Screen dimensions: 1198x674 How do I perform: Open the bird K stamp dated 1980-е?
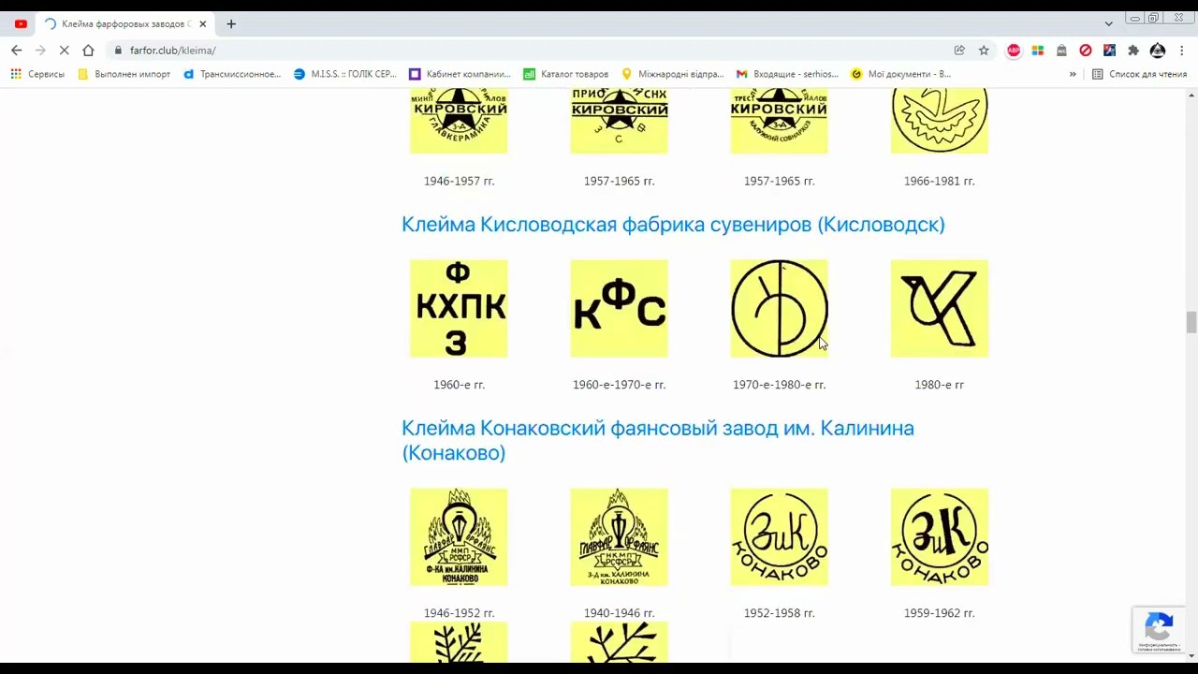[939, 309]
